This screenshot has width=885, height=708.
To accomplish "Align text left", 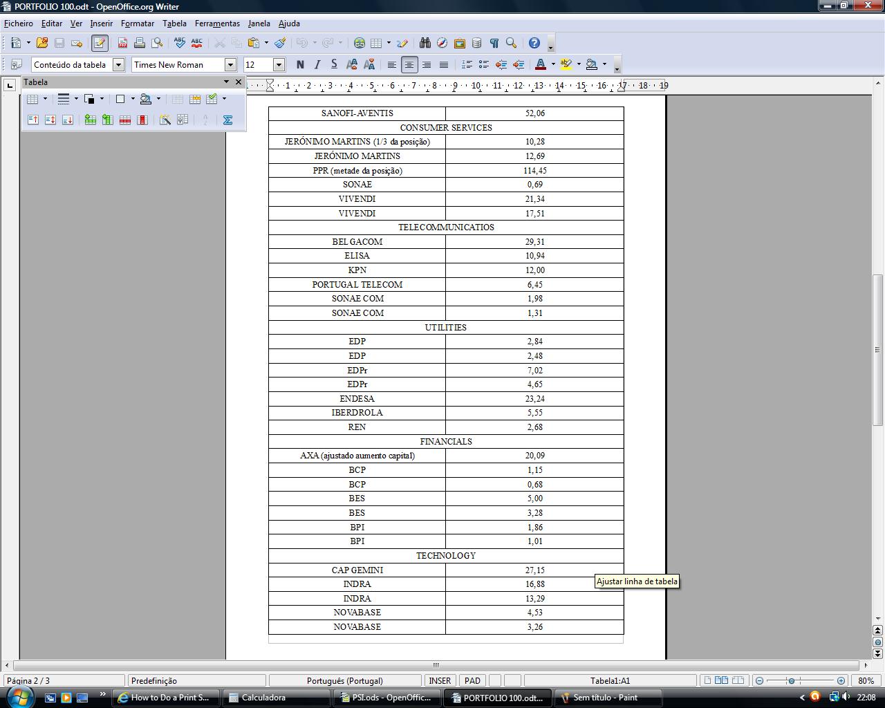I will click(392, 64).
